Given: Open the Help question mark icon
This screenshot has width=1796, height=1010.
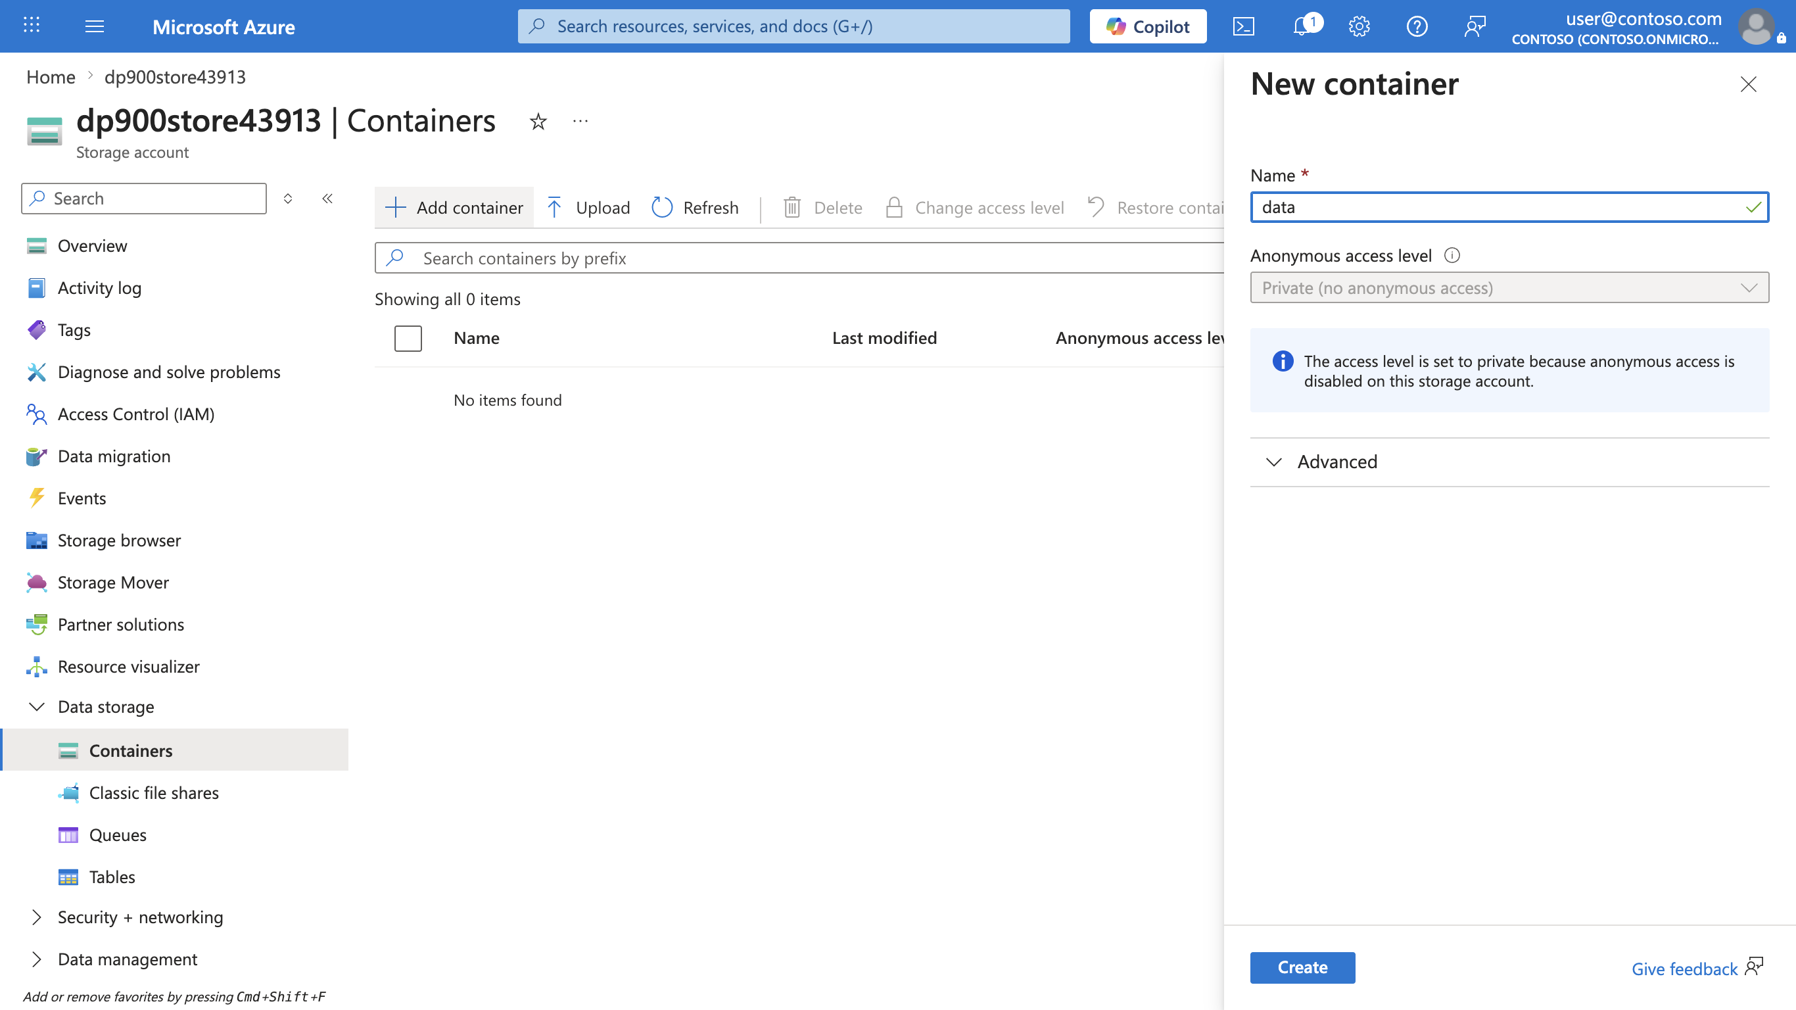Looking at the screenshot, I should click(x=1417, y=26).
